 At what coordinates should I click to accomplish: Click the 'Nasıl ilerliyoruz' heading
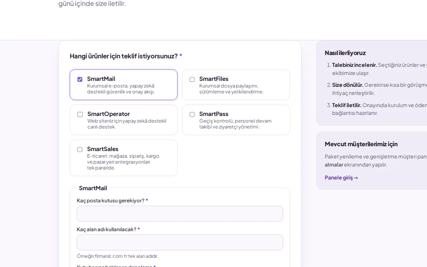pyautogui.click(x=345, y=53)
